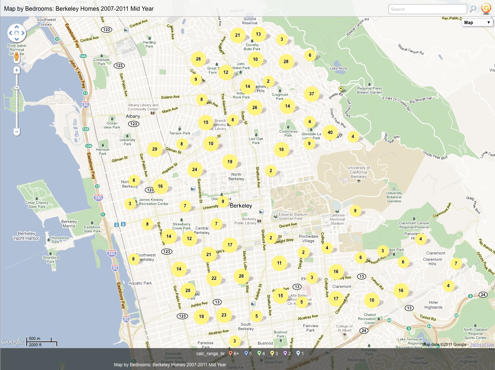The width and height of the screenshot is (495, 370).
Task: Click the purple 2 bedrooms legend pin
Action: click(285, 353)
